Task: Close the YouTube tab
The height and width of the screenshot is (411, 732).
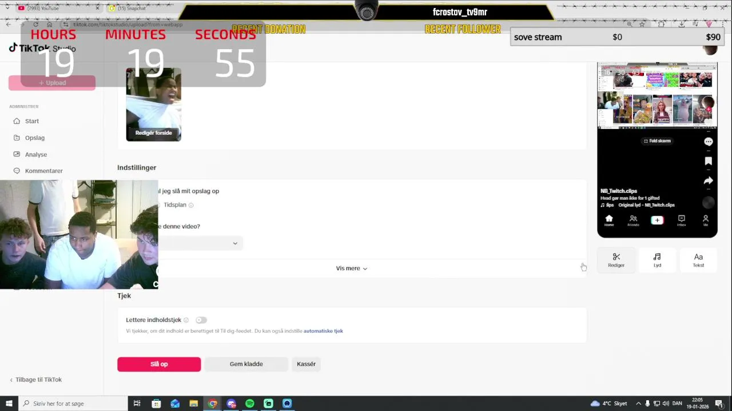Action: [x=97, y=8]
